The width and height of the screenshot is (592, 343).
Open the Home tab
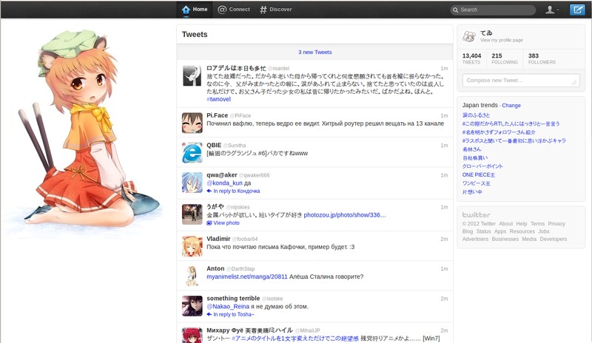[195, 10]
